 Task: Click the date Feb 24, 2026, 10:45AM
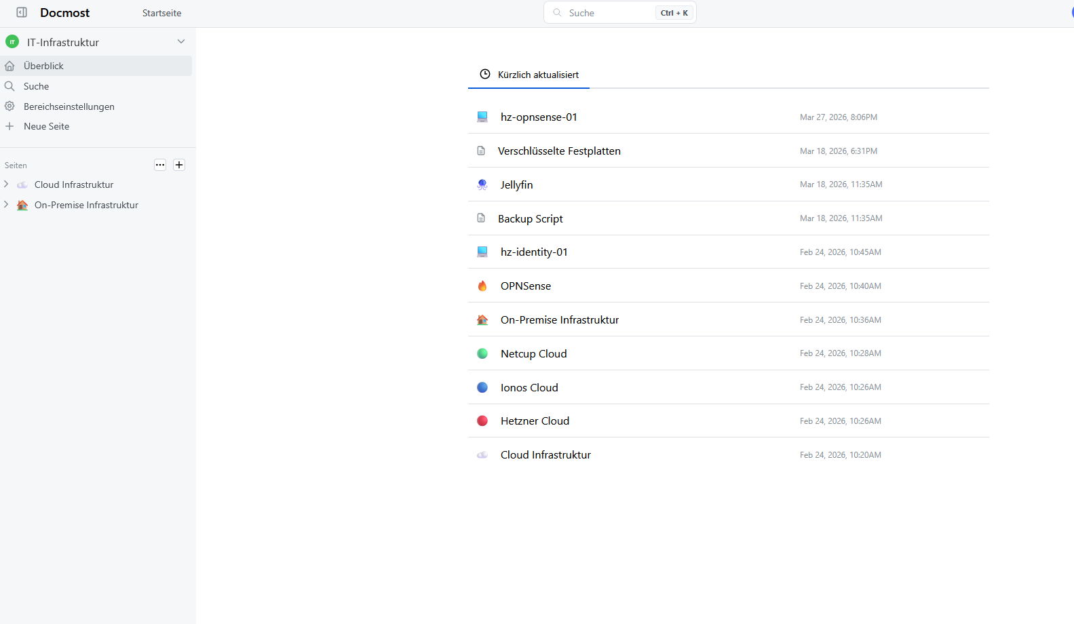[x=841, y=252]
